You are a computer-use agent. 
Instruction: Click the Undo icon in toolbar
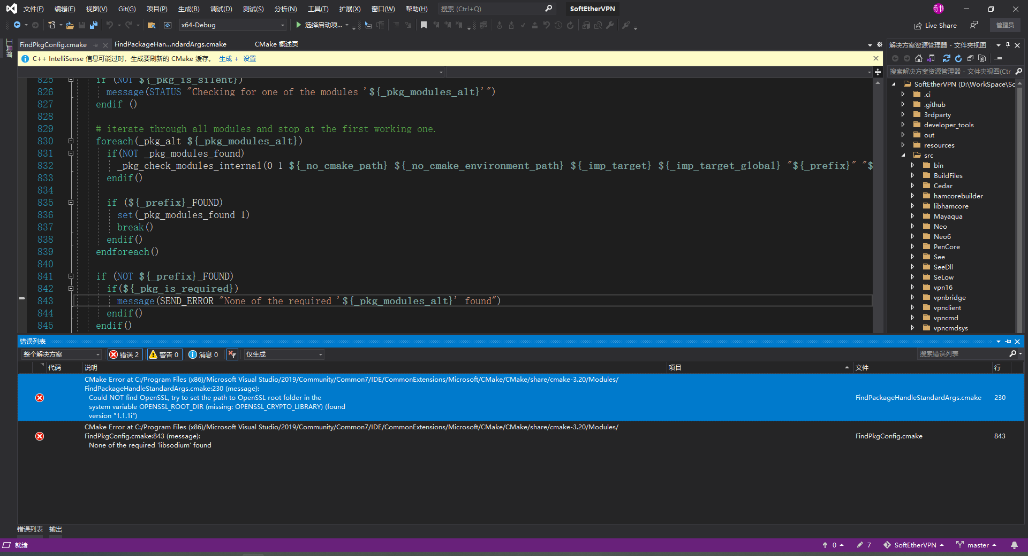click(110, 25)
